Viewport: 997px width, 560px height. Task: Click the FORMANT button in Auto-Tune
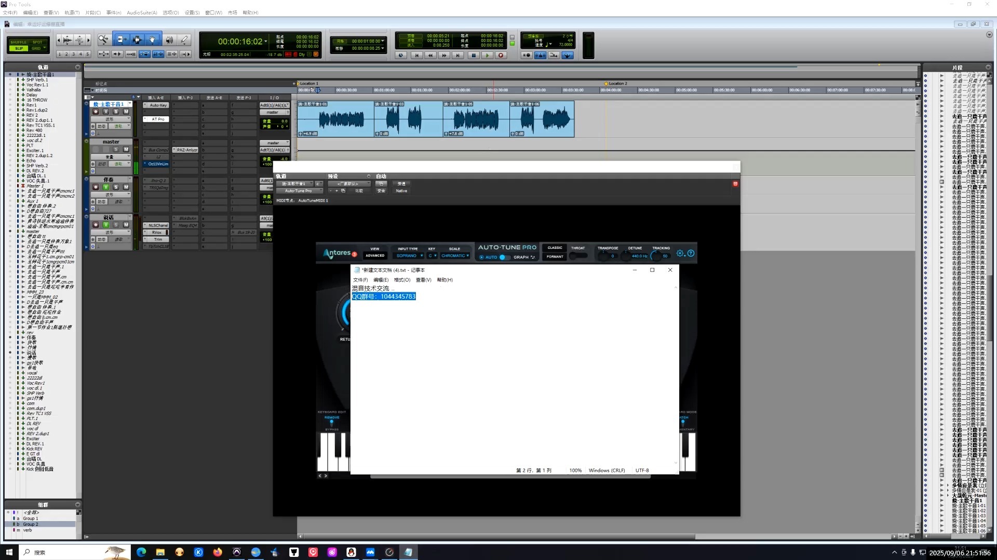[555, 257]
